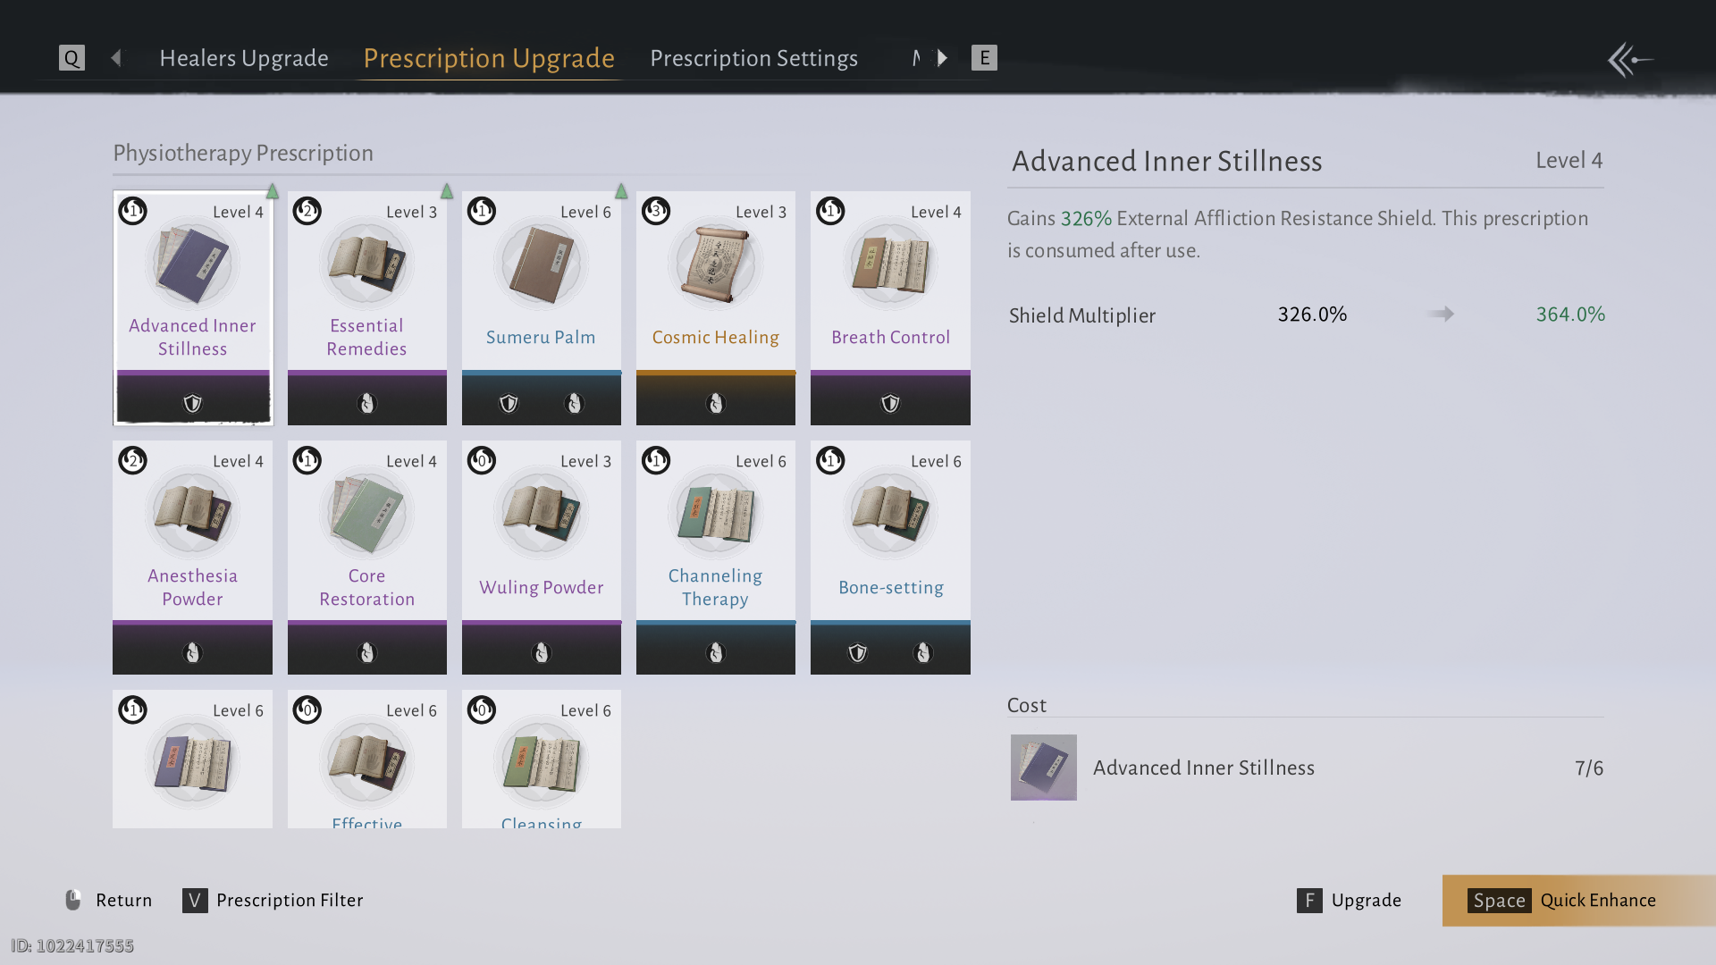Choose the Core Restoration book icon
1716x965 pixels.
[x=366, y=515]
